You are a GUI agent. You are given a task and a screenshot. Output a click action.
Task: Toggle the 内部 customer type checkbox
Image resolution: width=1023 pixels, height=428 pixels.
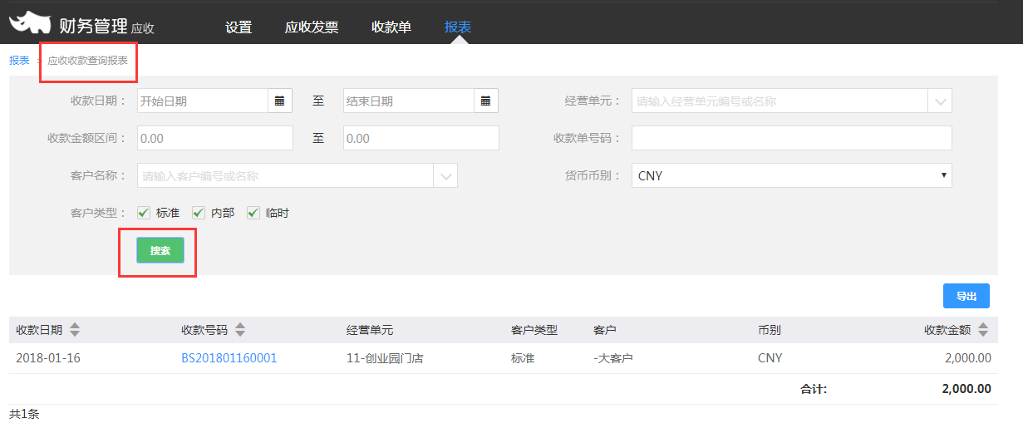click(199, 213)
